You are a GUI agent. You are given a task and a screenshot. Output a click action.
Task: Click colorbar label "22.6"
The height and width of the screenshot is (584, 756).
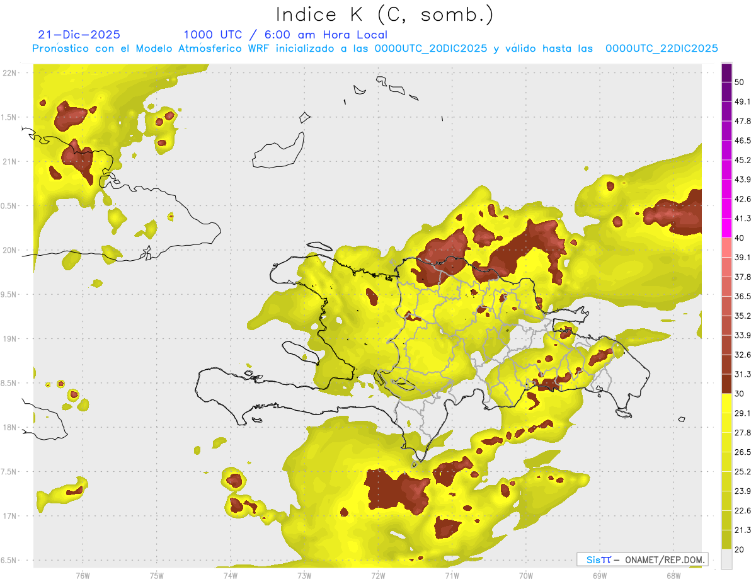[743, 511]
